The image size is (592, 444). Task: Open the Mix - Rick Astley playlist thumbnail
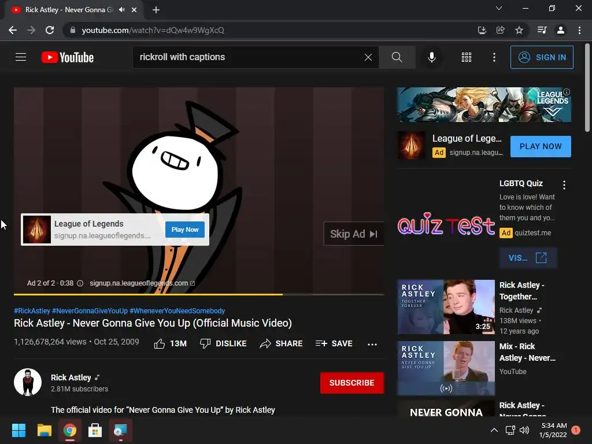pyautogui.click(x=446, y=368)
